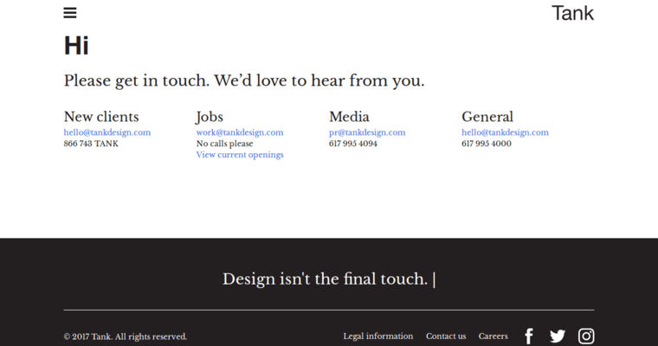
Task: Select Contact us in footer
Action: tap(446, 336)
